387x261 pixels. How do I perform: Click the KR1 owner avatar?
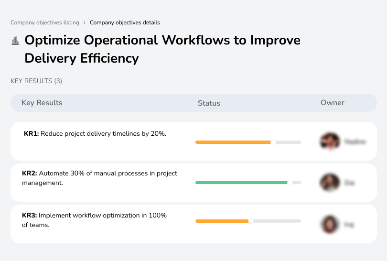(330, 141)
